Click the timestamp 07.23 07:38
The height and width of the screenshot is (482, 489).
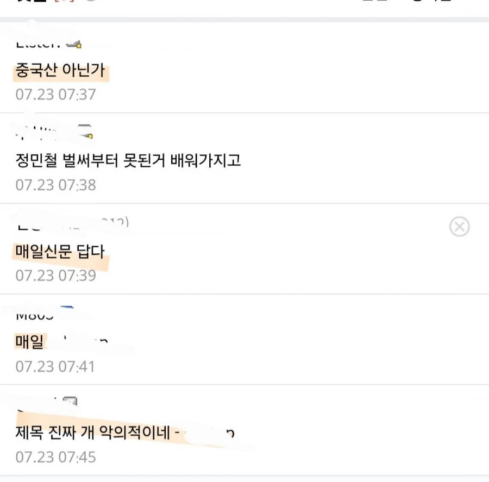pyautogui.click(x=55, y=185)
